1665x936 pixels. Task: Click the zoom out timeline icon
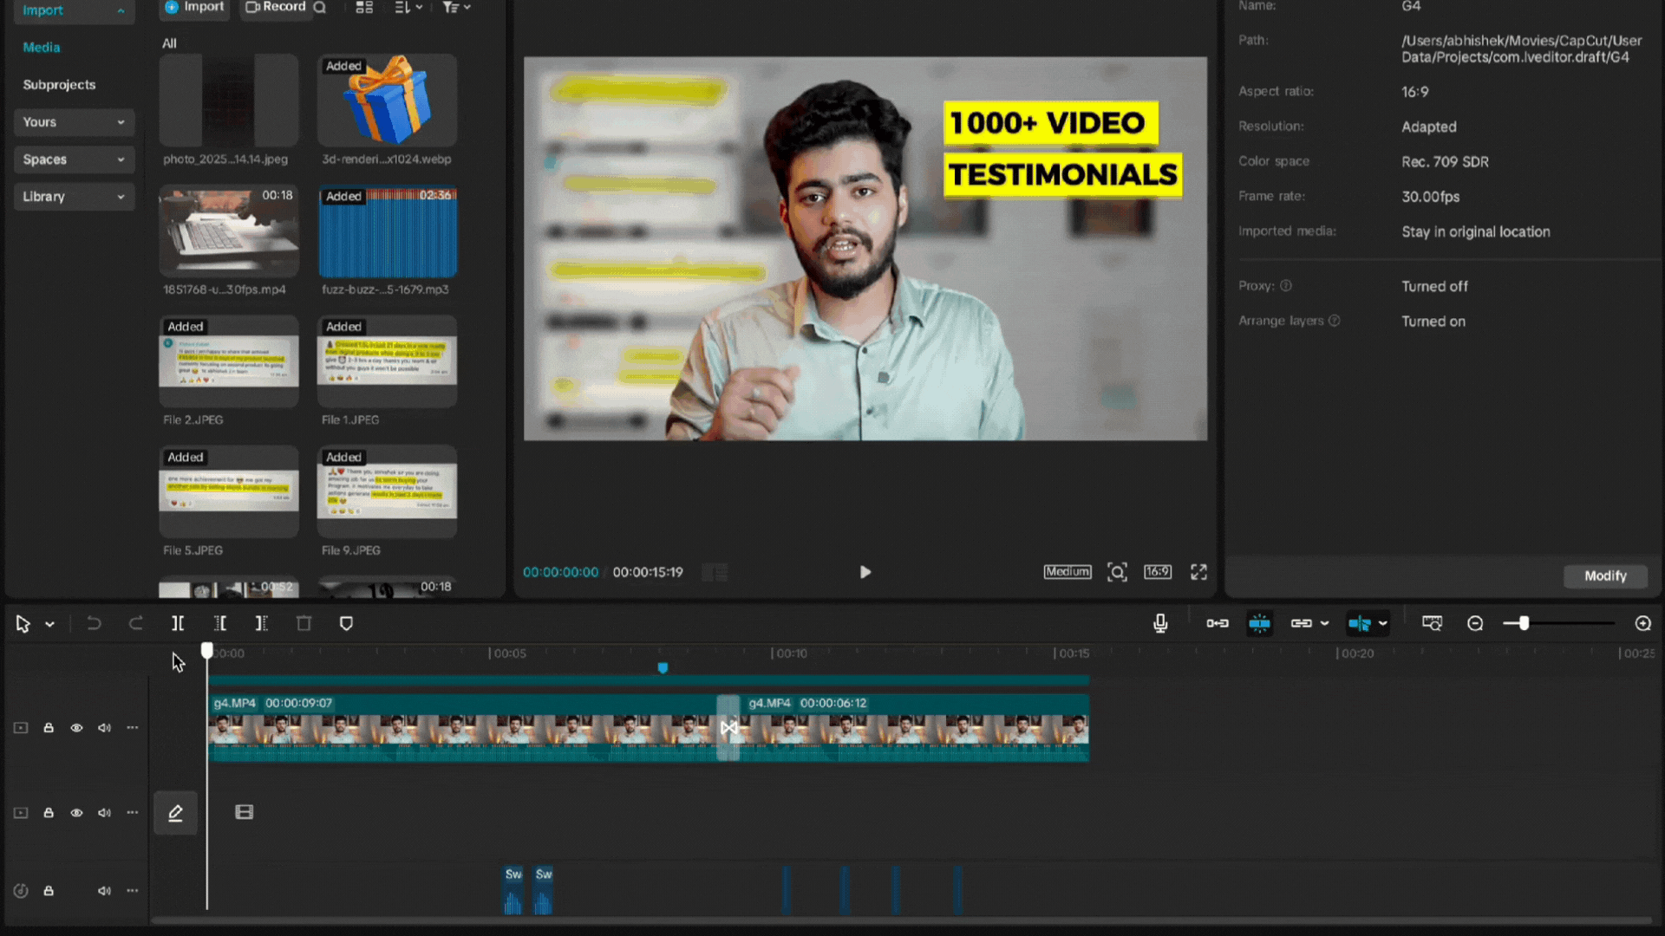(1475, 624)
